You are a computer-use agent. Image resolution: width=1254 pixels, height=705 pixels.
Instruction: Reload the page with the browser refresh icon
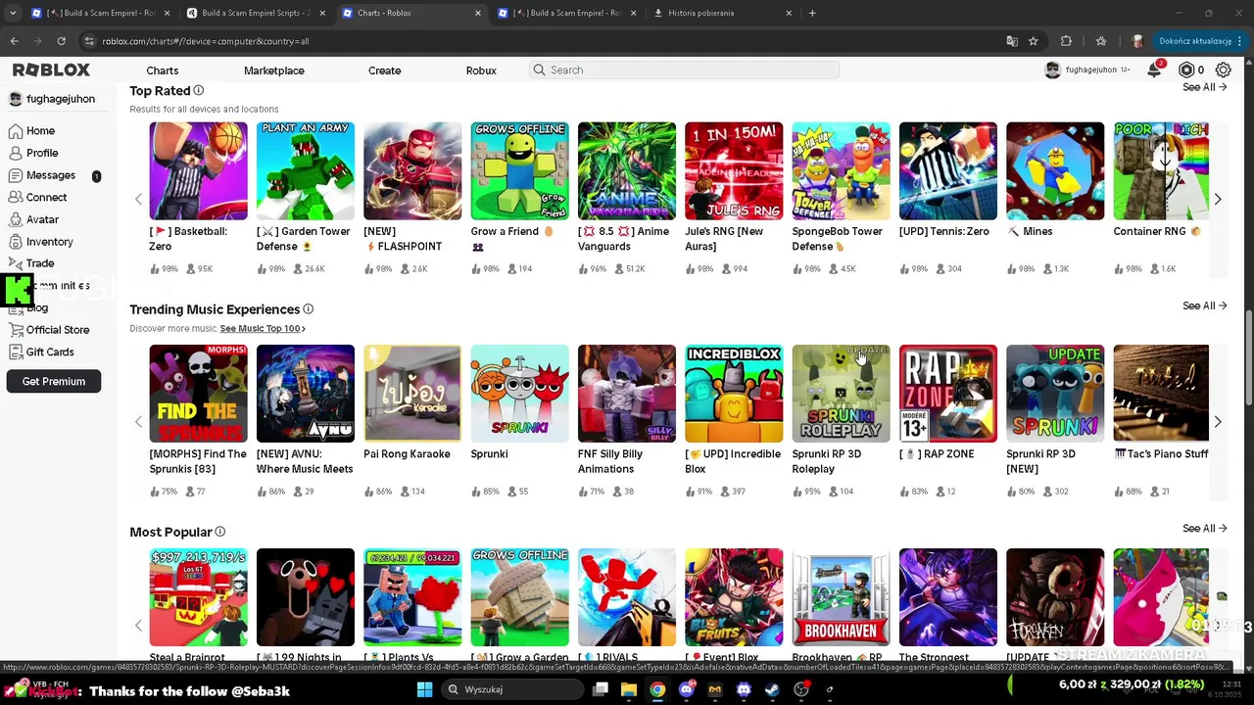pyautogui.click(x=61, y=41)
